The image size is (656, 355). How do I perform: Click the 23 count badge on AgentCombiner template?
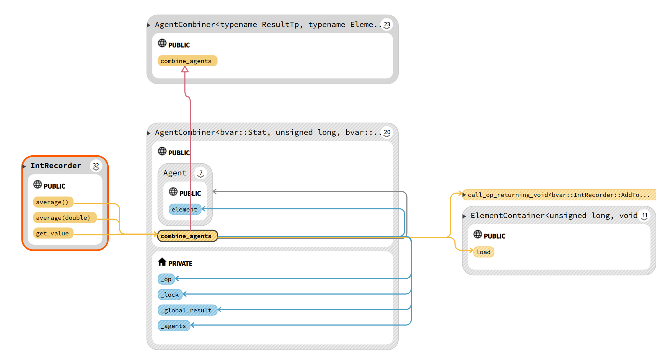[x=387, y=25]
